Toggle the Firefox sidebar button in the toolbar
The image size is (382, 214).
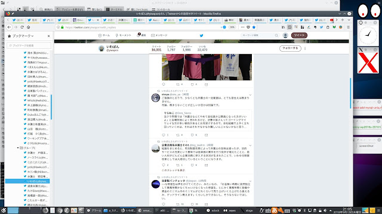(x=289, y=27)
